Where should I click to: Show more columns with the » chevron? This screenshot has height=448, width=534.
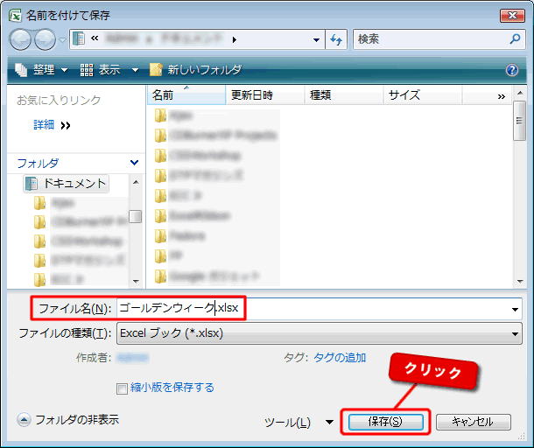click(501, 96)
